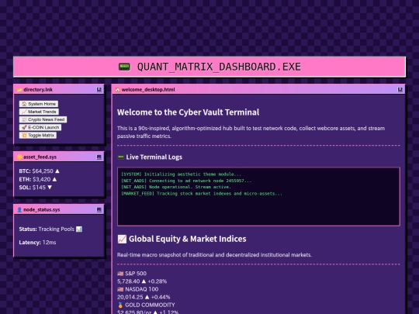Click inside the live terminal log box's empty area
Viewport: 419px width, 314px height.
pos(258,212)
